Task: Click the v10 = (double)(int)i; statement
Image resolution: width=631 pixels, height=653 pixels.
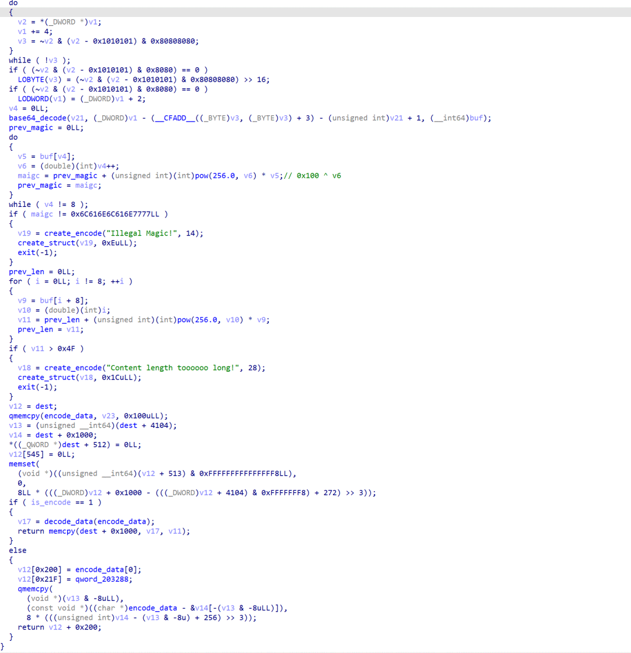Action: pos(64,310)
